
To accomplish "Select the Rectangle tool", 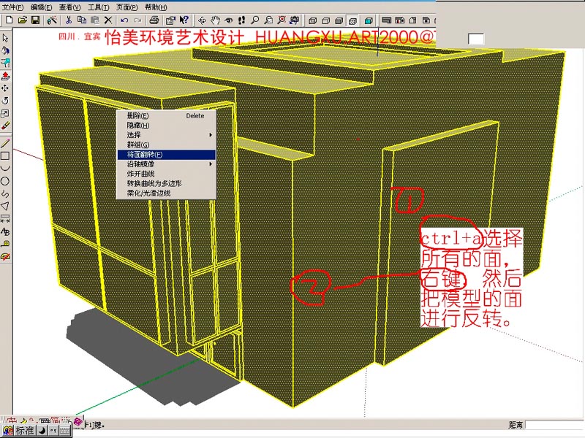I will coord(5,156).
